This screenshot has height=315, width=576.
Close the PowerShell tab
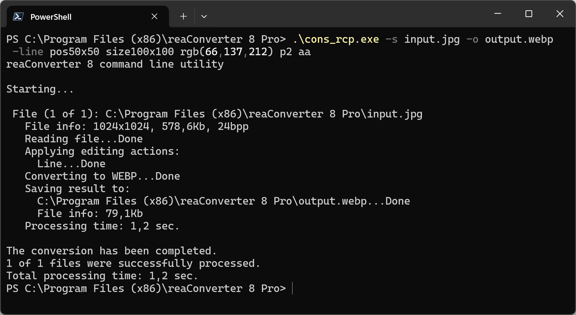154,17
